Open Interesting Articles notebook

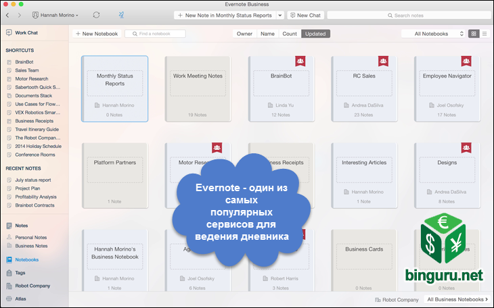tap(364, 176)
